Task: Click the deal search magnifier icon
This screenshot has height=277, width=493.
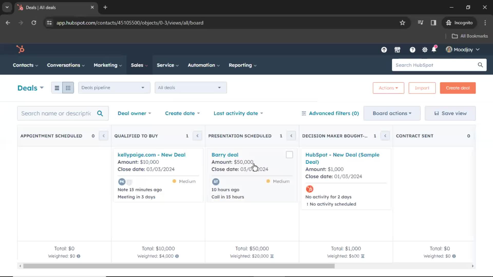Action: pos(100,113)
